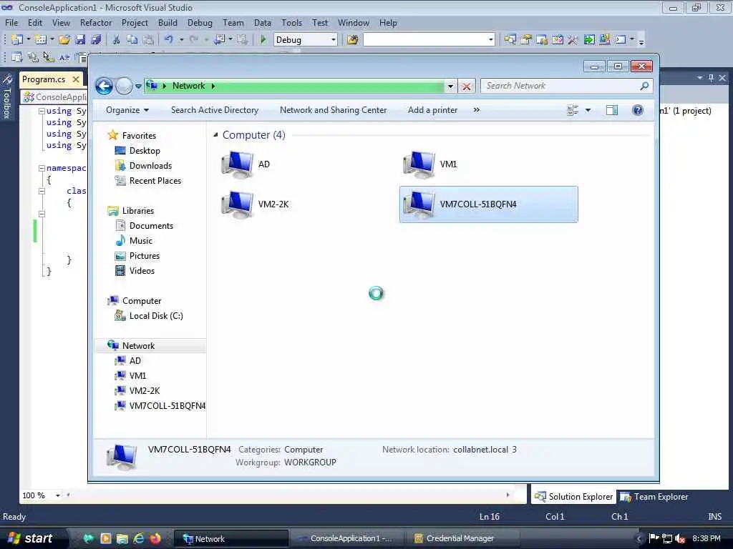Open the Debug menu
This screenshot has height=549, width=733.
[x=200, y=23]
